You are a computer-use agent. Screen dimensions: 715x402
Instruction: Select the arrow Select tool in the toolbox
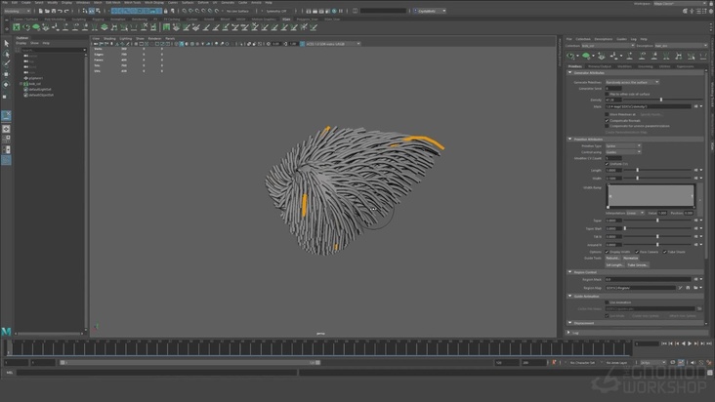pyautogui.click(x=6, y=44)
